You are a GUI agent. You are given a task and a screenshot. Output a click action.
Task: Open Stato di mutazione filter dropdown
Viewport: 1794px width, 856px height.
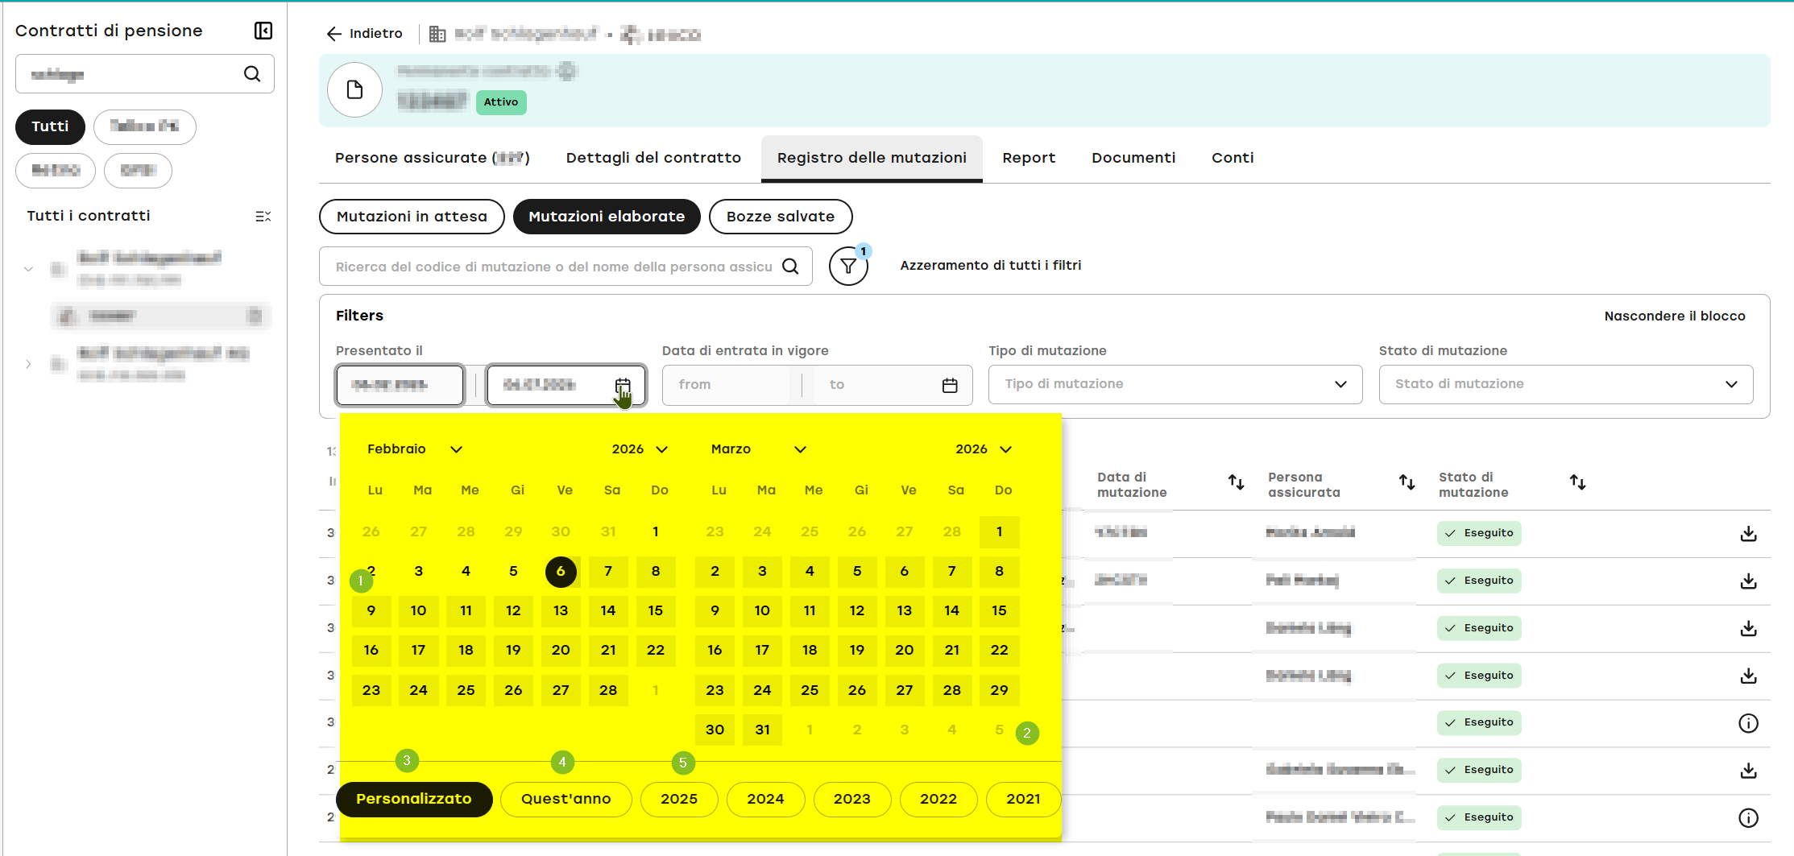[x=1566, y=385]
